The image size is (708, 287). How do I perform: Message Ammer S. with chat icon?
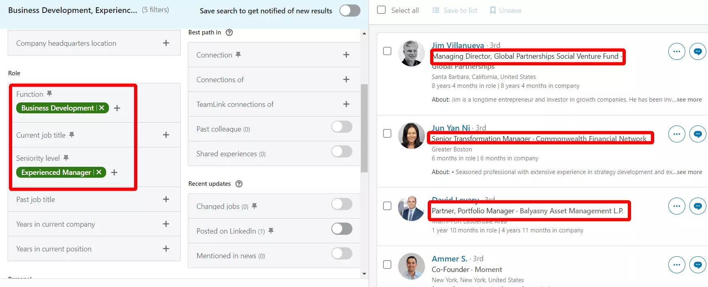pos(698,265)
